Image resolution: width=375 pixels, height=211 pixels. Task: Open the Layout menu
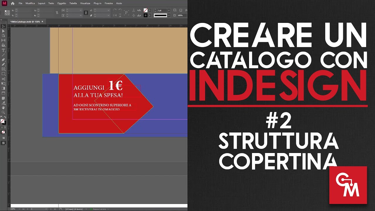pos(42,3)
